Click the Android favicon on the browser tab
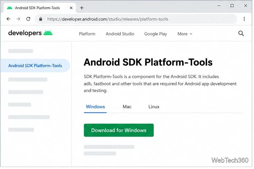This screenshot has height=169, width=254. 10,8
